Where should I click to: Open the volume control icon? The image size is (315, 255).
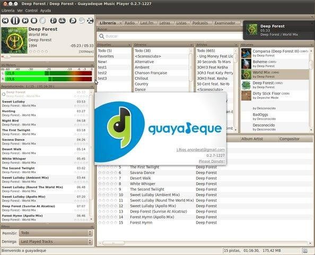[x=53, y=21]
